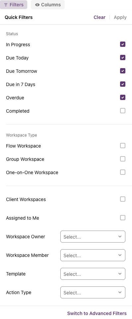Tick the Assigned to Me checkbox
This screenshot has height=319, width=132.
click(123, 218)
